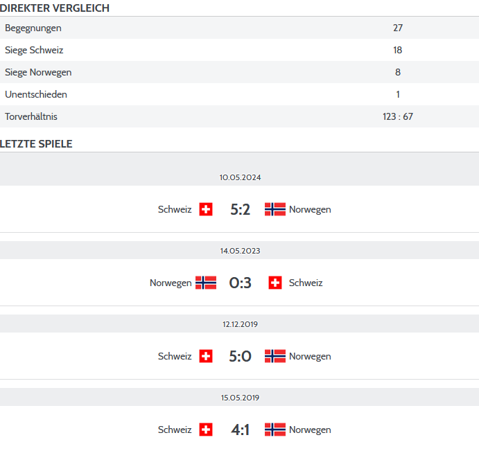
Task: Open the 5:2 match result
Action: point(240,209)
